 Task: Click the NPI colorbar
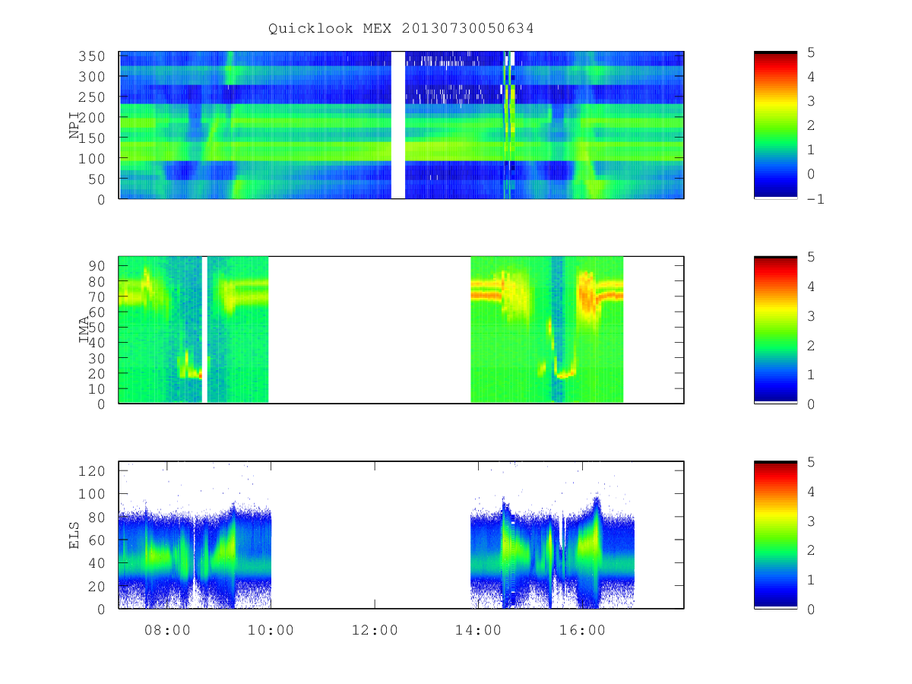[x=775, y=125]
